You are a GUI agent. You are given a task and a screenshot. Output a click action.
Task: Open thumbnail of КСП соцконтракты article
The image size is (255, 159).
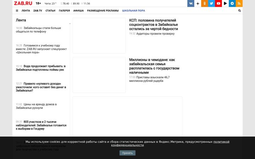click(x=99, y=36)
